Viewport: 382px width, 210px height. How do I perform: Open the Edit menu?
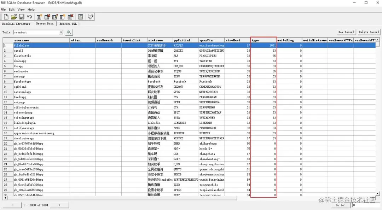pos(11,10)
